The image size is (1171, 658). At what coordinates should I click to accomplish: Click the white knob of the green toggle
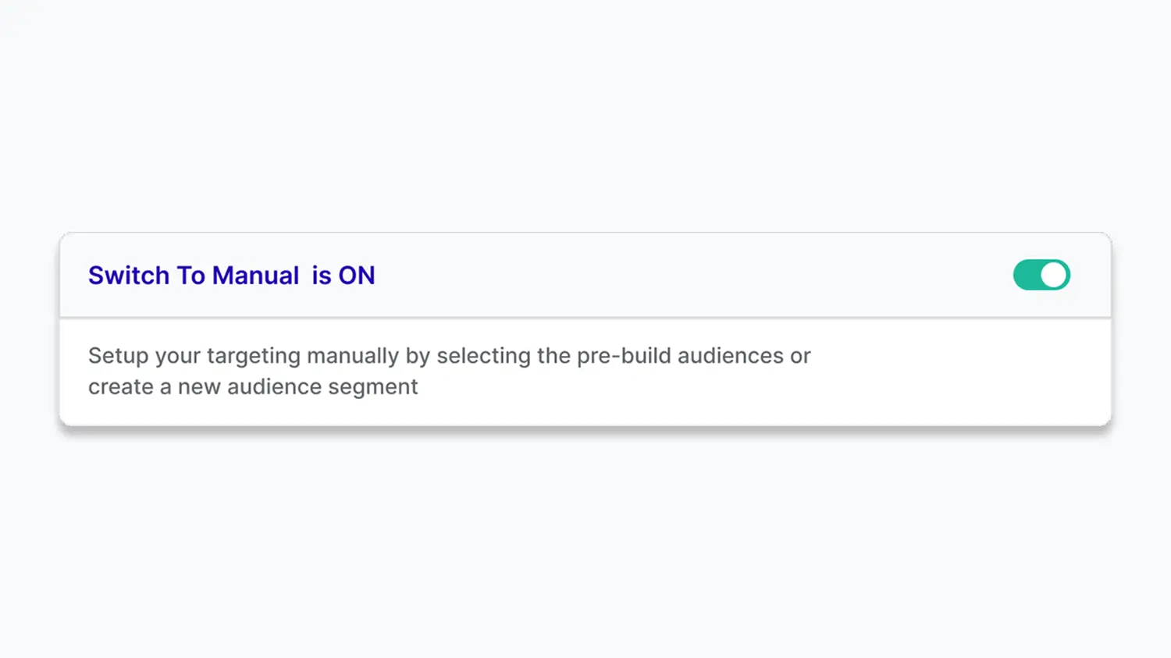[1054, 275]
